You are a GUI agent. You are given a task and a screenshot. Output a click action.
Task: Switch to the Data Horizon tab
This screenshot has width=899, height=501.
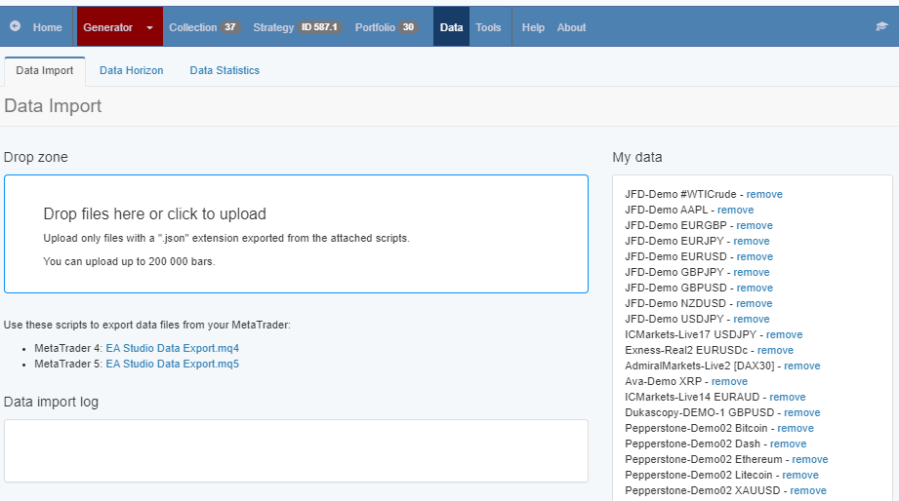[x=131, y=70]
